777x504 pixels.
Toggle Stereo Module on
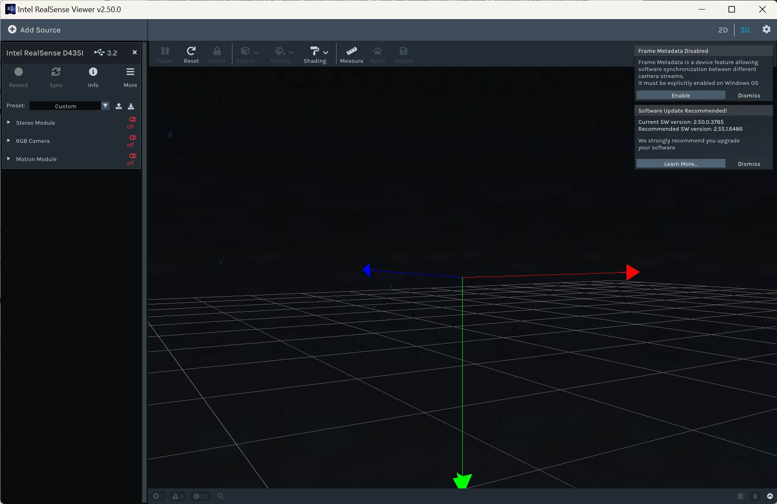pos(132,123)
